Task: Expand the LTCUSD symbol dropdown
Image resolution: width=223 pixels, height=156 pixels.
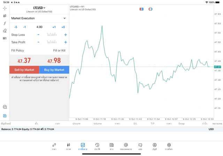Action: pyautogui.click(x=39, y=8)
